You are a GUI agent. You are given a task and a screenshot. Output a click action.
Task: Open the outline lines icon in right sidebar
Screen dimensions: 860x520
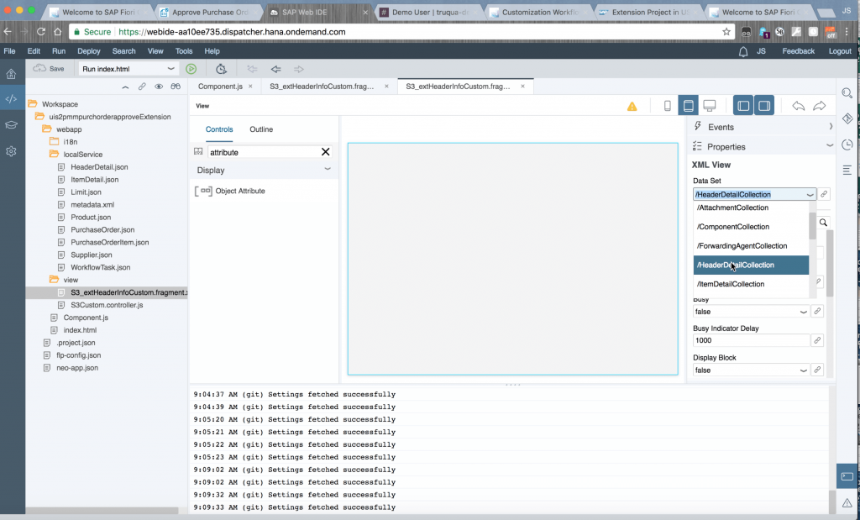coord(847,171)
